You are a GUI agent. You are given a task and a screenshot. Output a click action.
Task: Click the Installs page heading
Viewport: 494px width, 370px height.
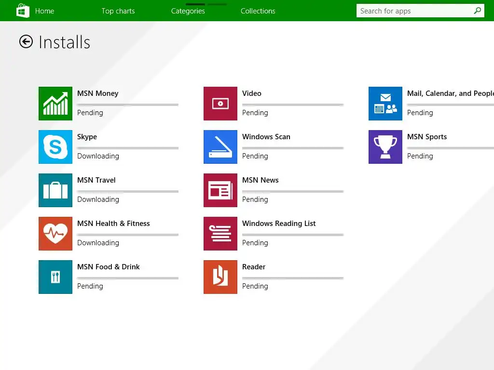(x=64, y=42)
